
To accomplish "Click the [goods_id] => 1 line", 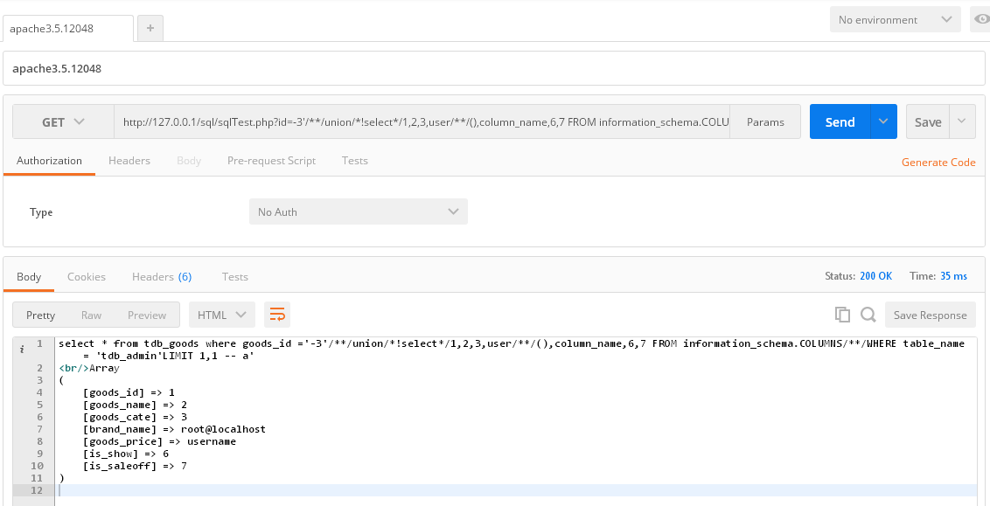I will coord(129,392).
